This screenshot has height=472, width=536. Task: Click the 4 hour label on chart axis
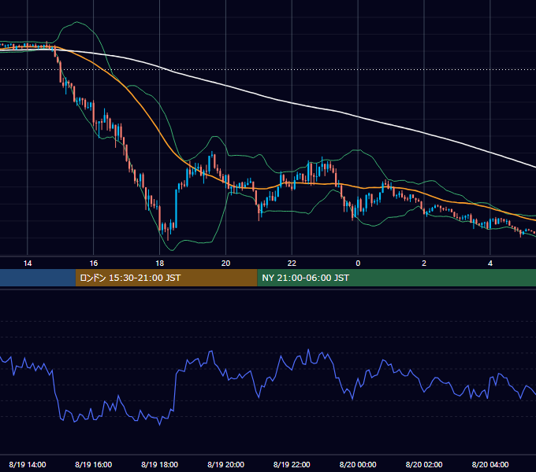pos(490,264)
